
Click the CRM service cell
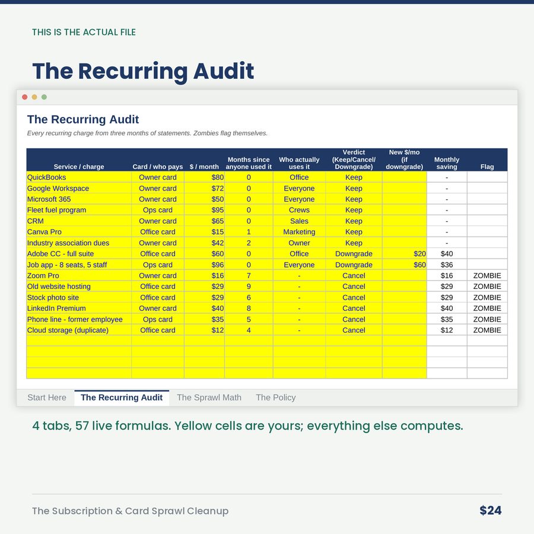point(79,221)
